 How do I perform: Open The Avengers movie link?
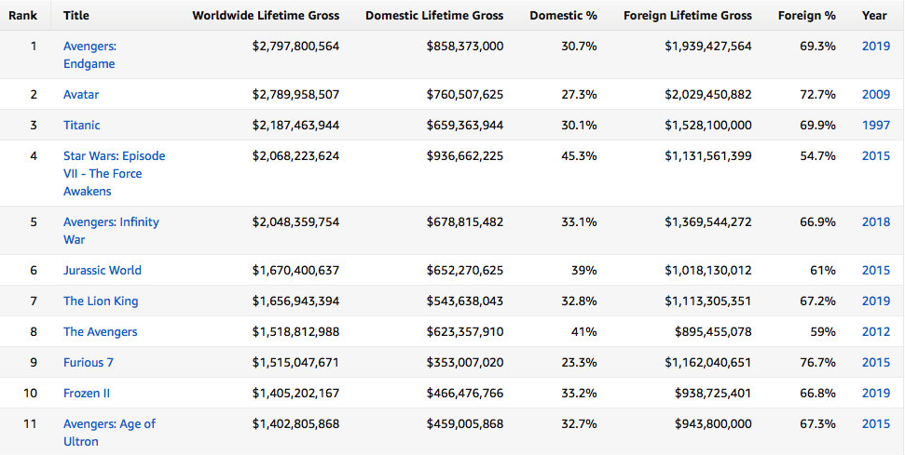tap(100, 331)
